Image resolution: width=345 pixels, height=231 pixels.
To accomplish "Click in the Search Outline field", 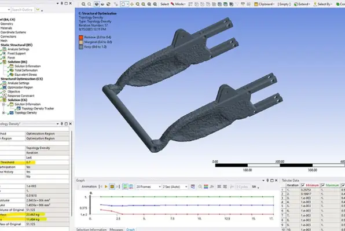I will click(23, 10).
